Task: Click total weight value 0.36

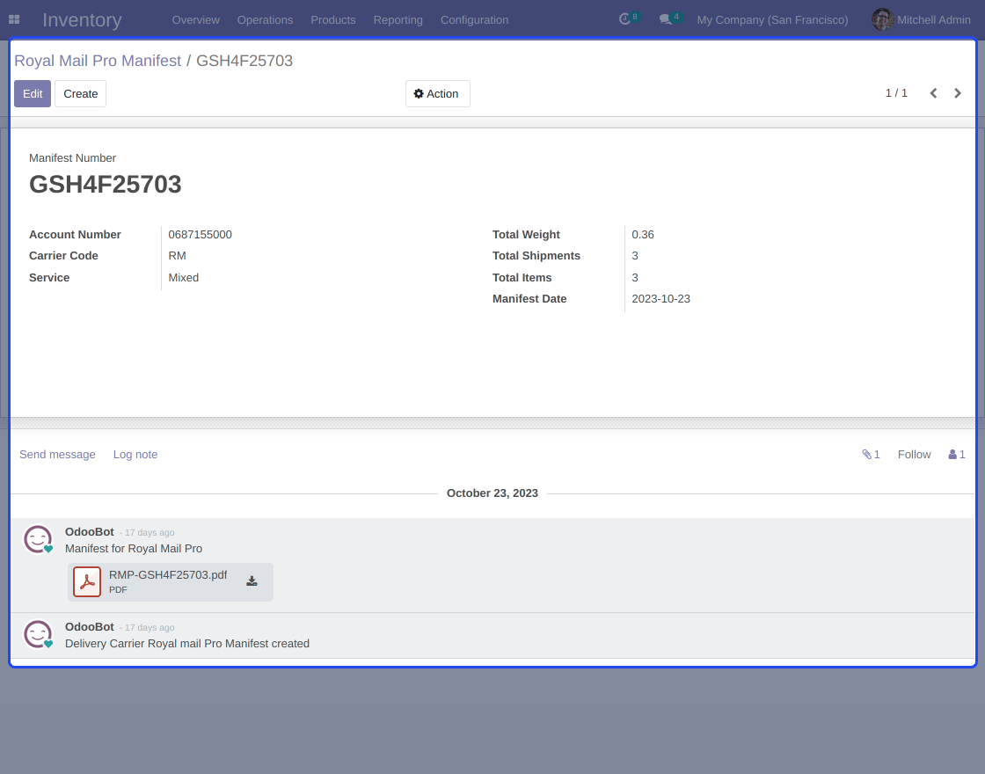Action: tap(643, 234)
